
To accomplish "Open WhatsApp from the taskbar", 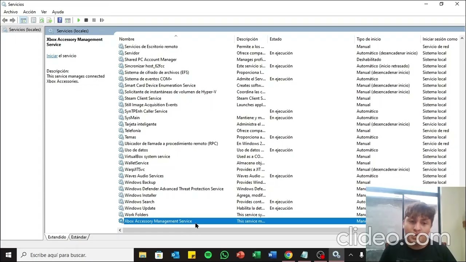I will tap(224, 255).
